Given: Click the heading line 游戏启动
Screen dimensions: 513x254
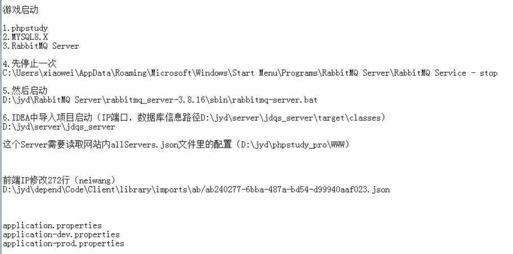Looking at the screenshot, I should (21, 10).
